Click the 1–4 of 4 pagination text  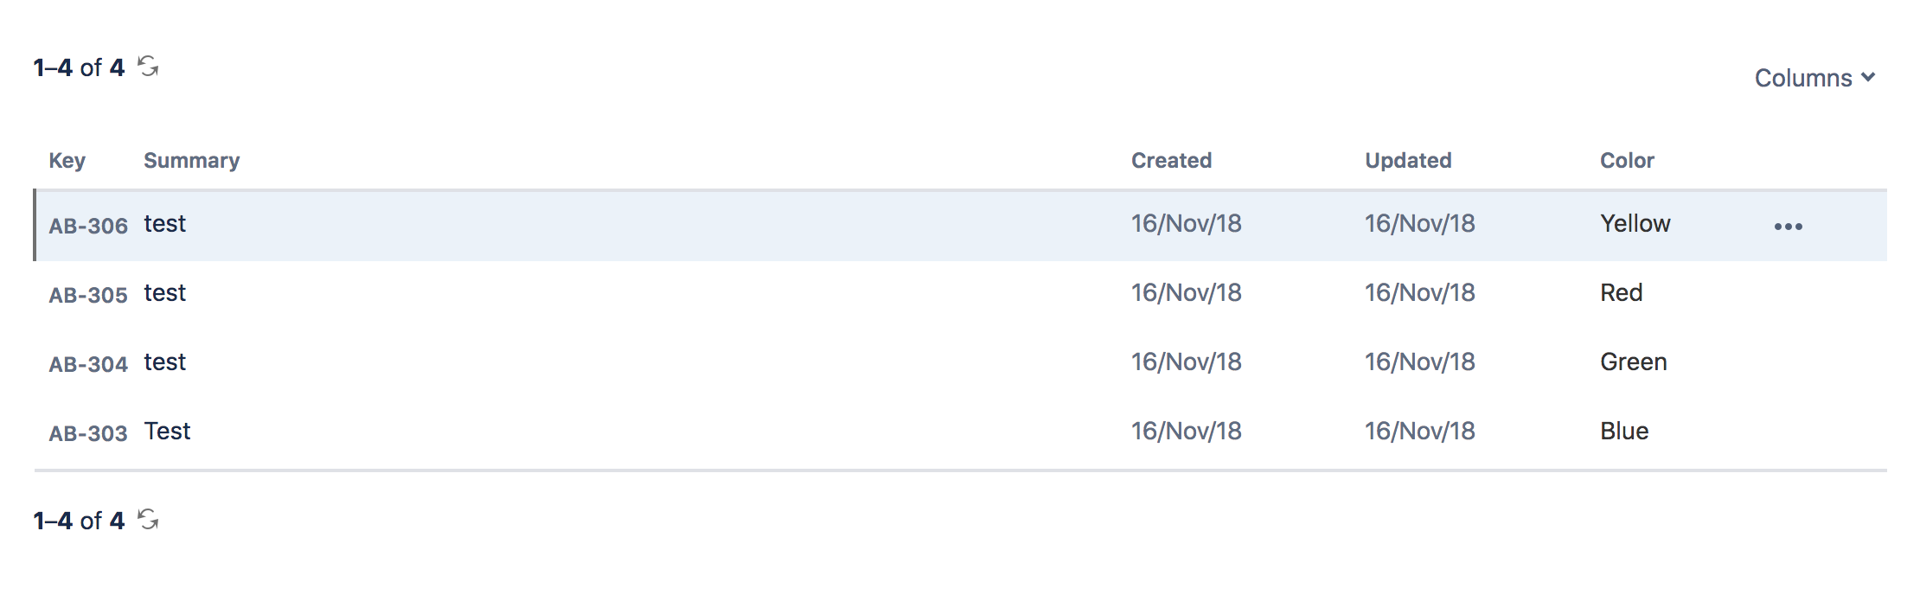[78, 67]
